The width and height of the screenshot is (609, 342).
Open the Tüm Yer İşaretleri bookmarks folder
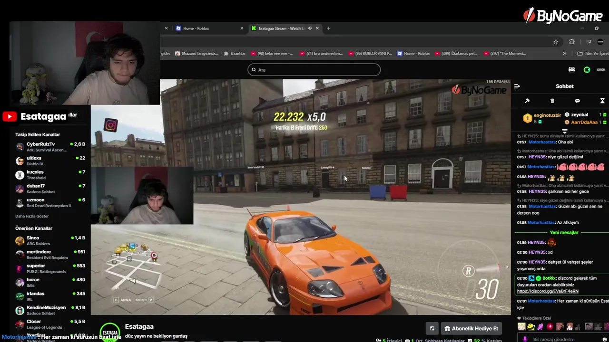point(592,54)
